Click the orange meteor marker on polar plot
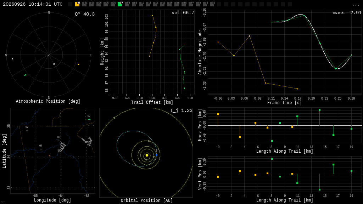 [78, 64]
